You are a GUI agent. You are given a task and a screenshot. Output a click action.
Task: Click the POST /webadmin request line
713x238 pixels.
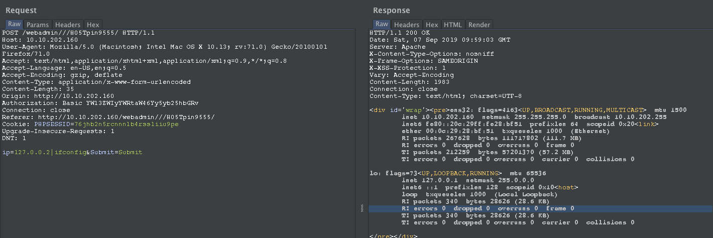click(78, 33)
